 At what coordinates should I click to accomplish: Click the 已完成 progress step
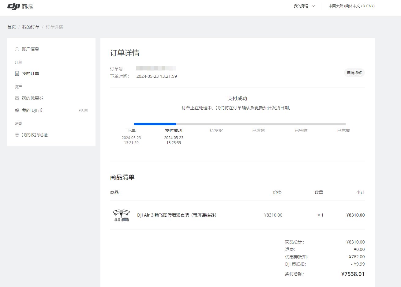pos(343,130)
